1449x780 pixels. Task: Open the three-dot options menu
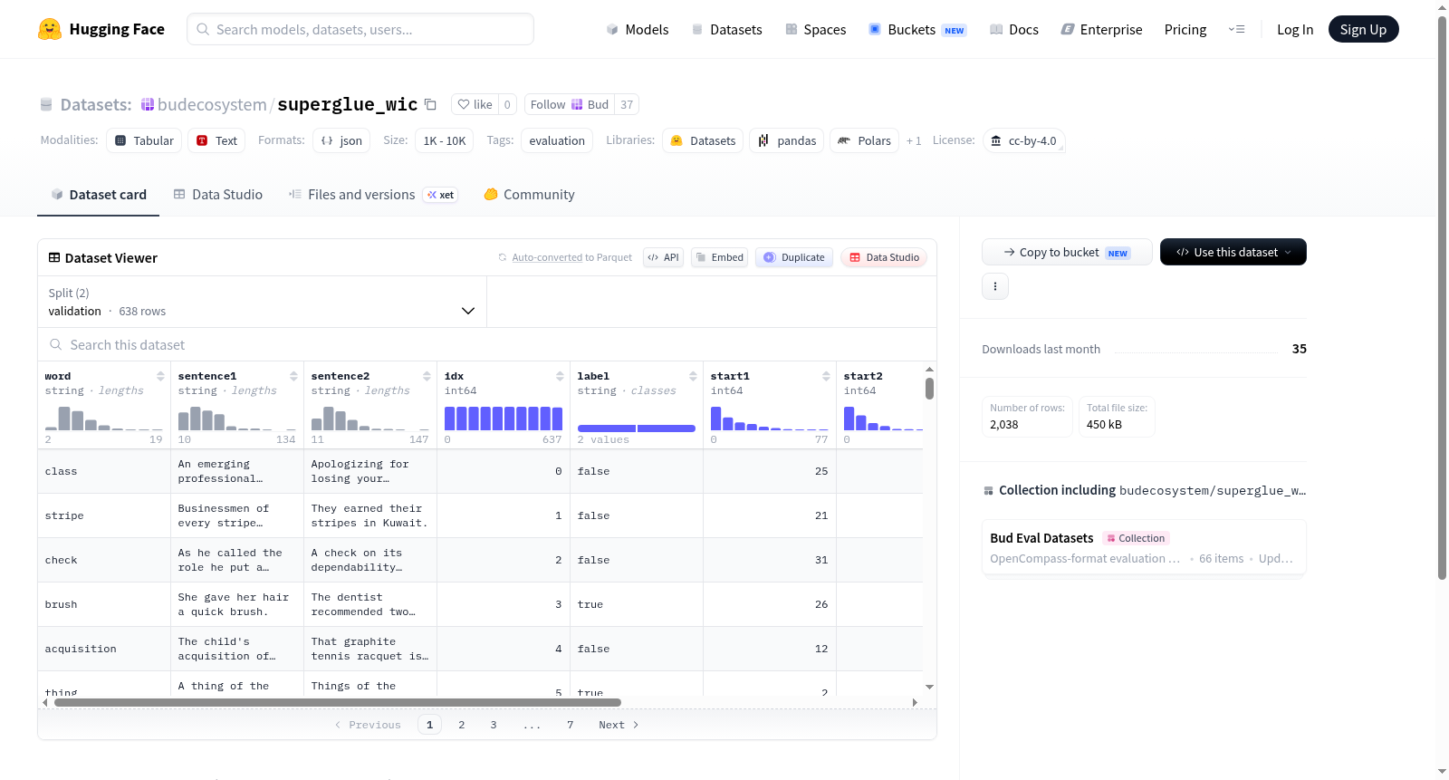click(x=995, y=286)
